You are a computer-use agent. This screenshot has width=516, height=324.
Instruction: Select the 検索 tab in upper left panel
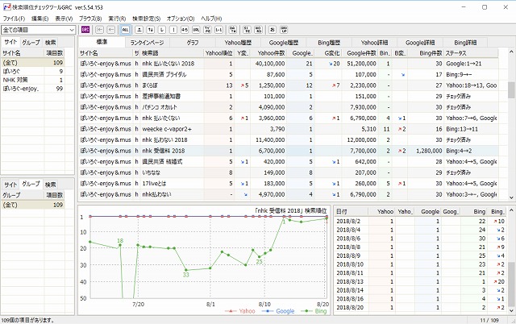click(50, 43)
